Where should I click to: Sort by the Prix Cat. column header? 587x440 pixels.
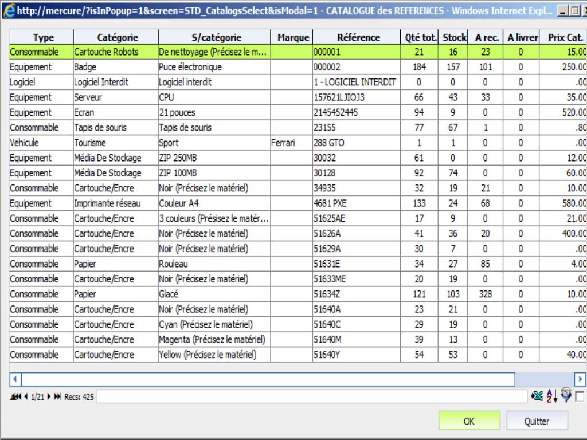pos(563,37)
